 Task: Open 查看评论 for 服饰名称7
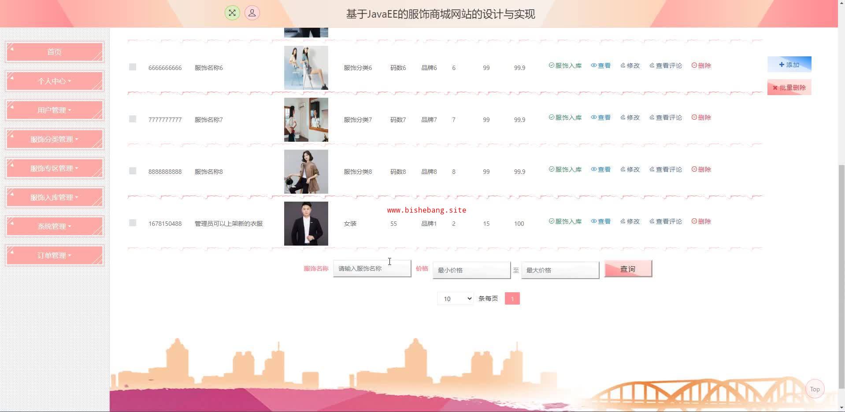(666, 118)
